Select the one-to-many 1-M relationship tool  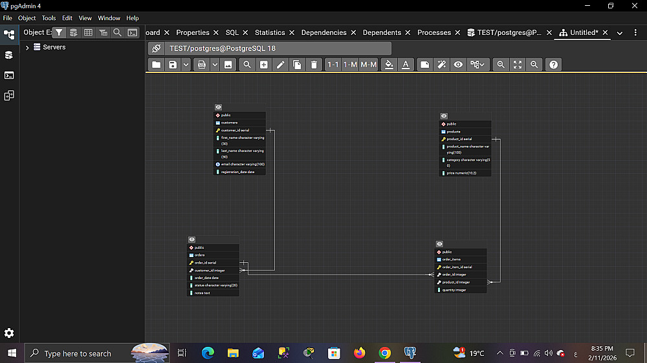click(350, 65)
